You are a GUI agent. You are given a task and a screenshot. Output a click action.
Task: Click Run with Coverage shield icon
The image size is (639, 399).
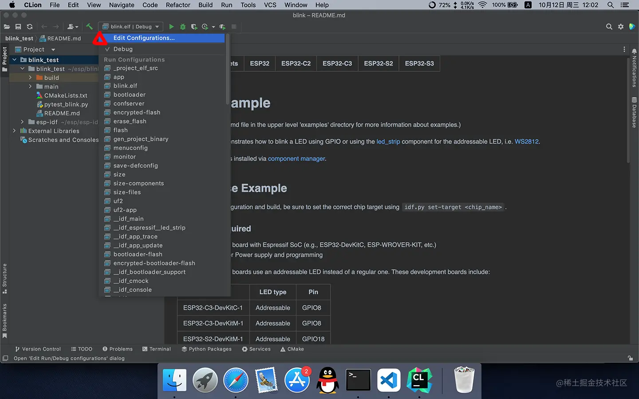[x=194, y=27]
